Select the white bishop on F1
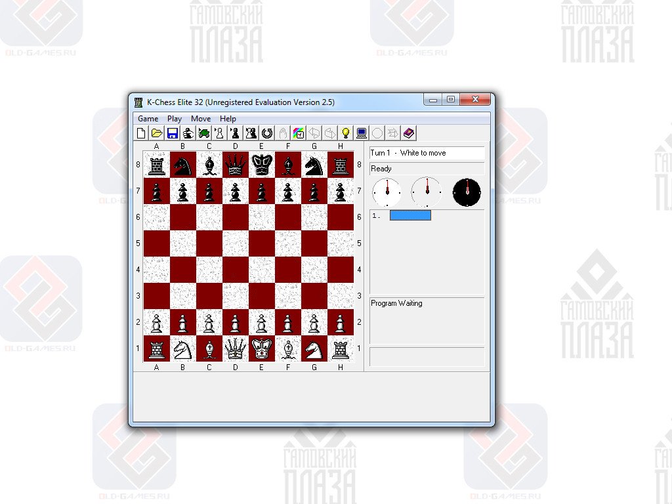 pos(288,348)
